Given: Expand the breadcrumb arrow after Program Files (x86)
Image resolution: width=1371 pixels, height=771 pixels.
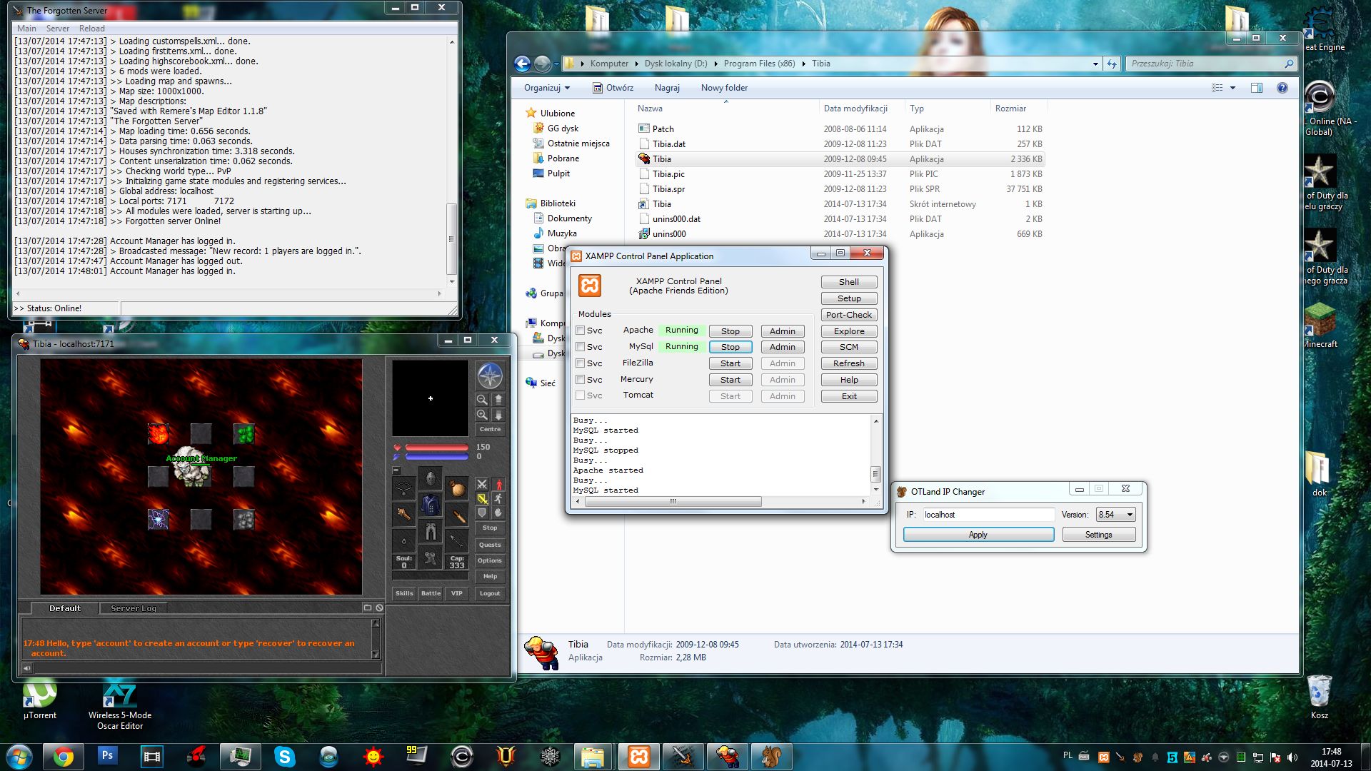Looking at the screenshot, I should pyautogui.click(x=803, y=64).
